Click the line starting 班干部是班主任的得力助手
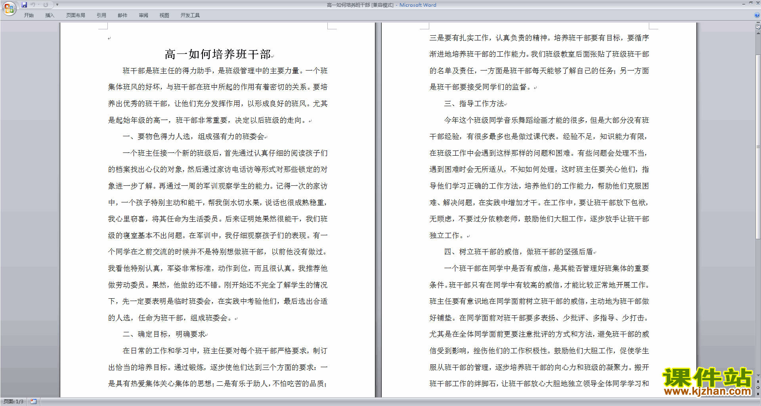Image resolution: width=761 pixels, height=406 pixels. click(225, 71)
